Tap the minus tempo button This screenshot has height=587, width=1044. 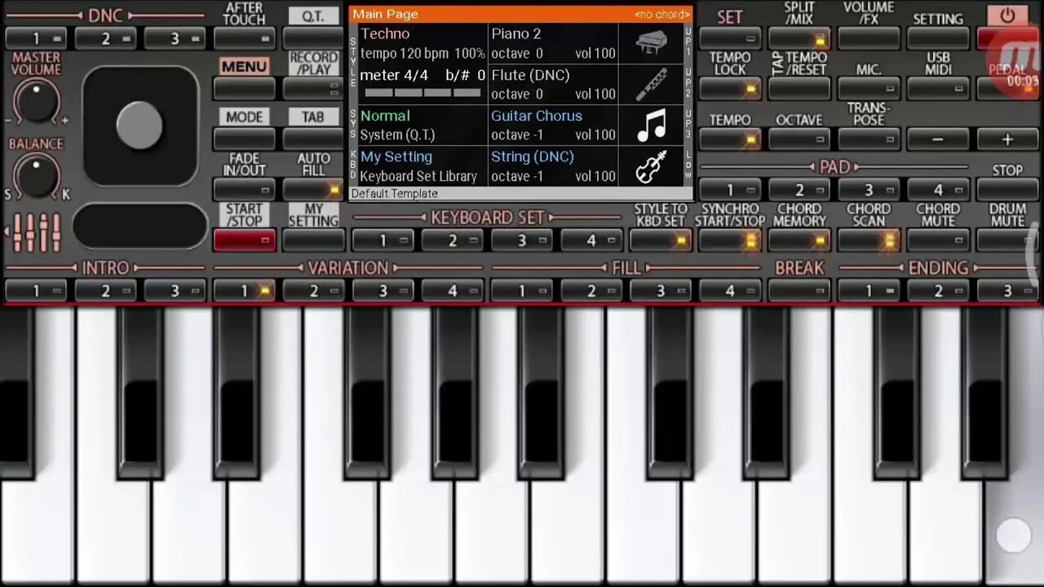(x=938, y=139)
